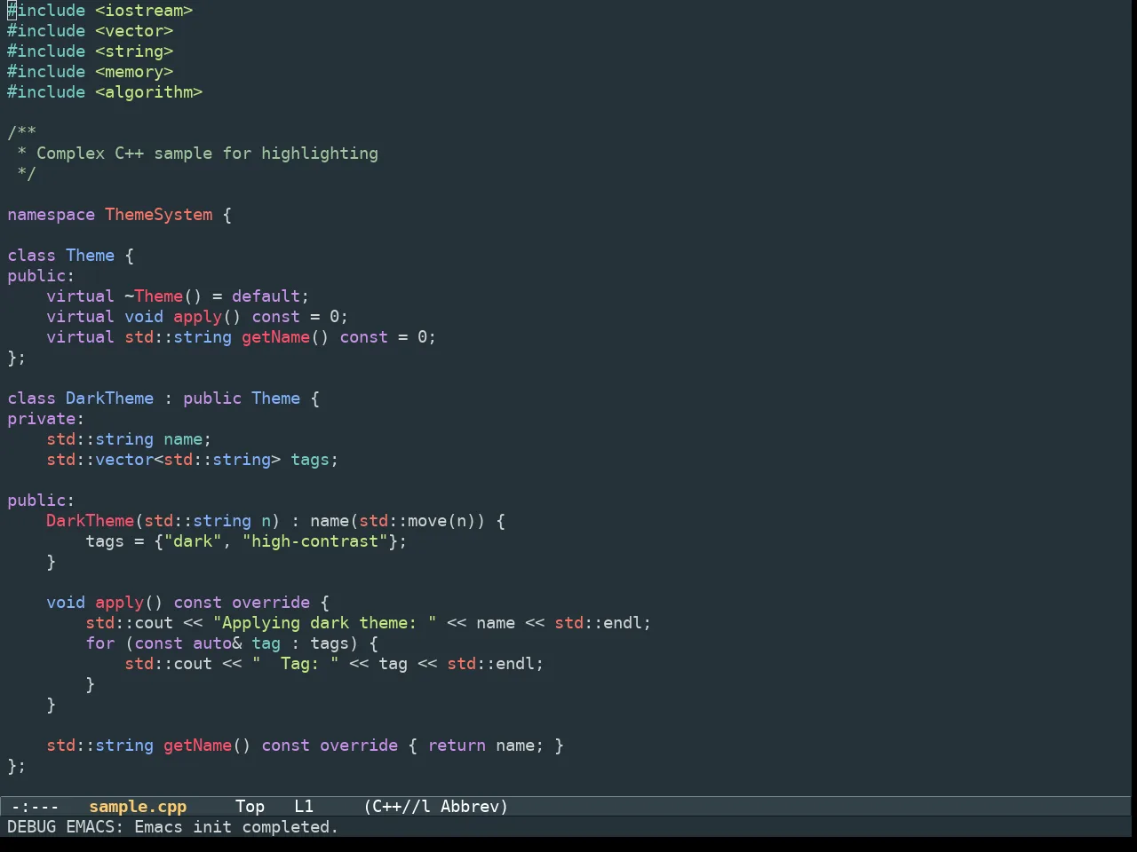This screenshot has width=1137, height=852.
Task: Click the 'name' member in 'std::string name;'
Action: (x=183, y=439)
